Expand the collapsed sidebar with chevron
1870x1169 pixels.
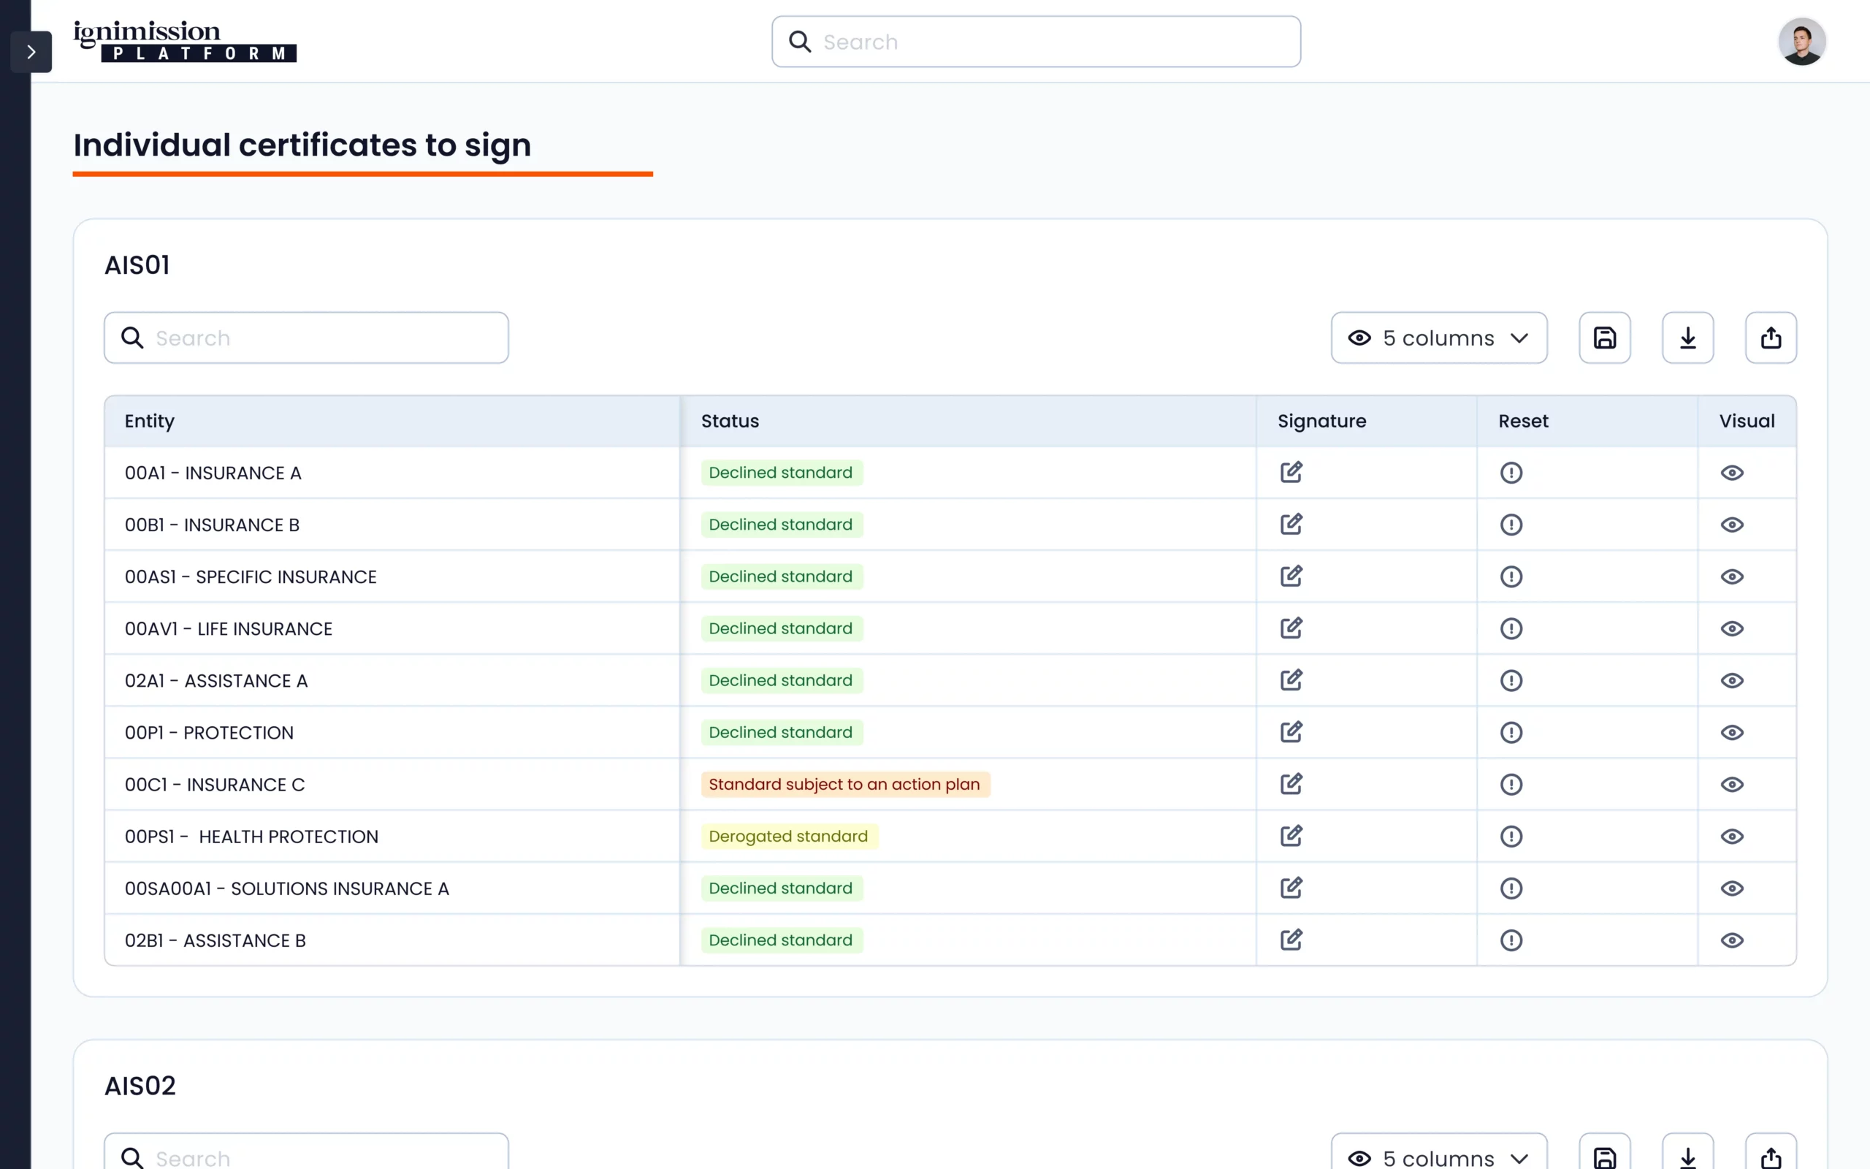(x=31, y=52)
